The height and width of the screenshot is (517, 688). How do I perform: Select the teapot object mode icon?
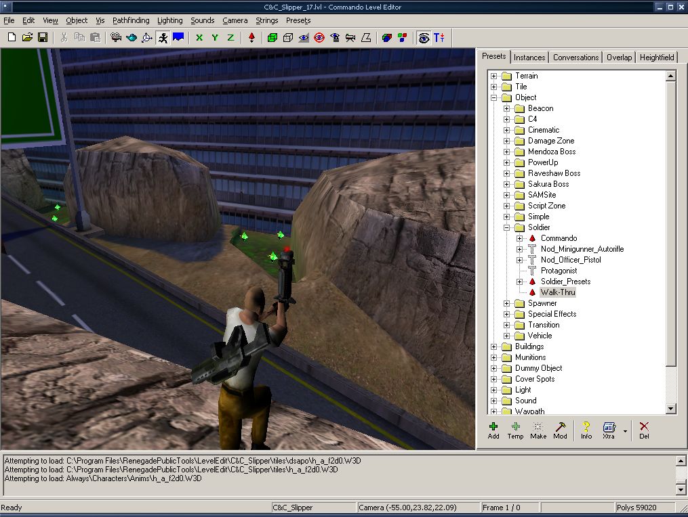131,38
